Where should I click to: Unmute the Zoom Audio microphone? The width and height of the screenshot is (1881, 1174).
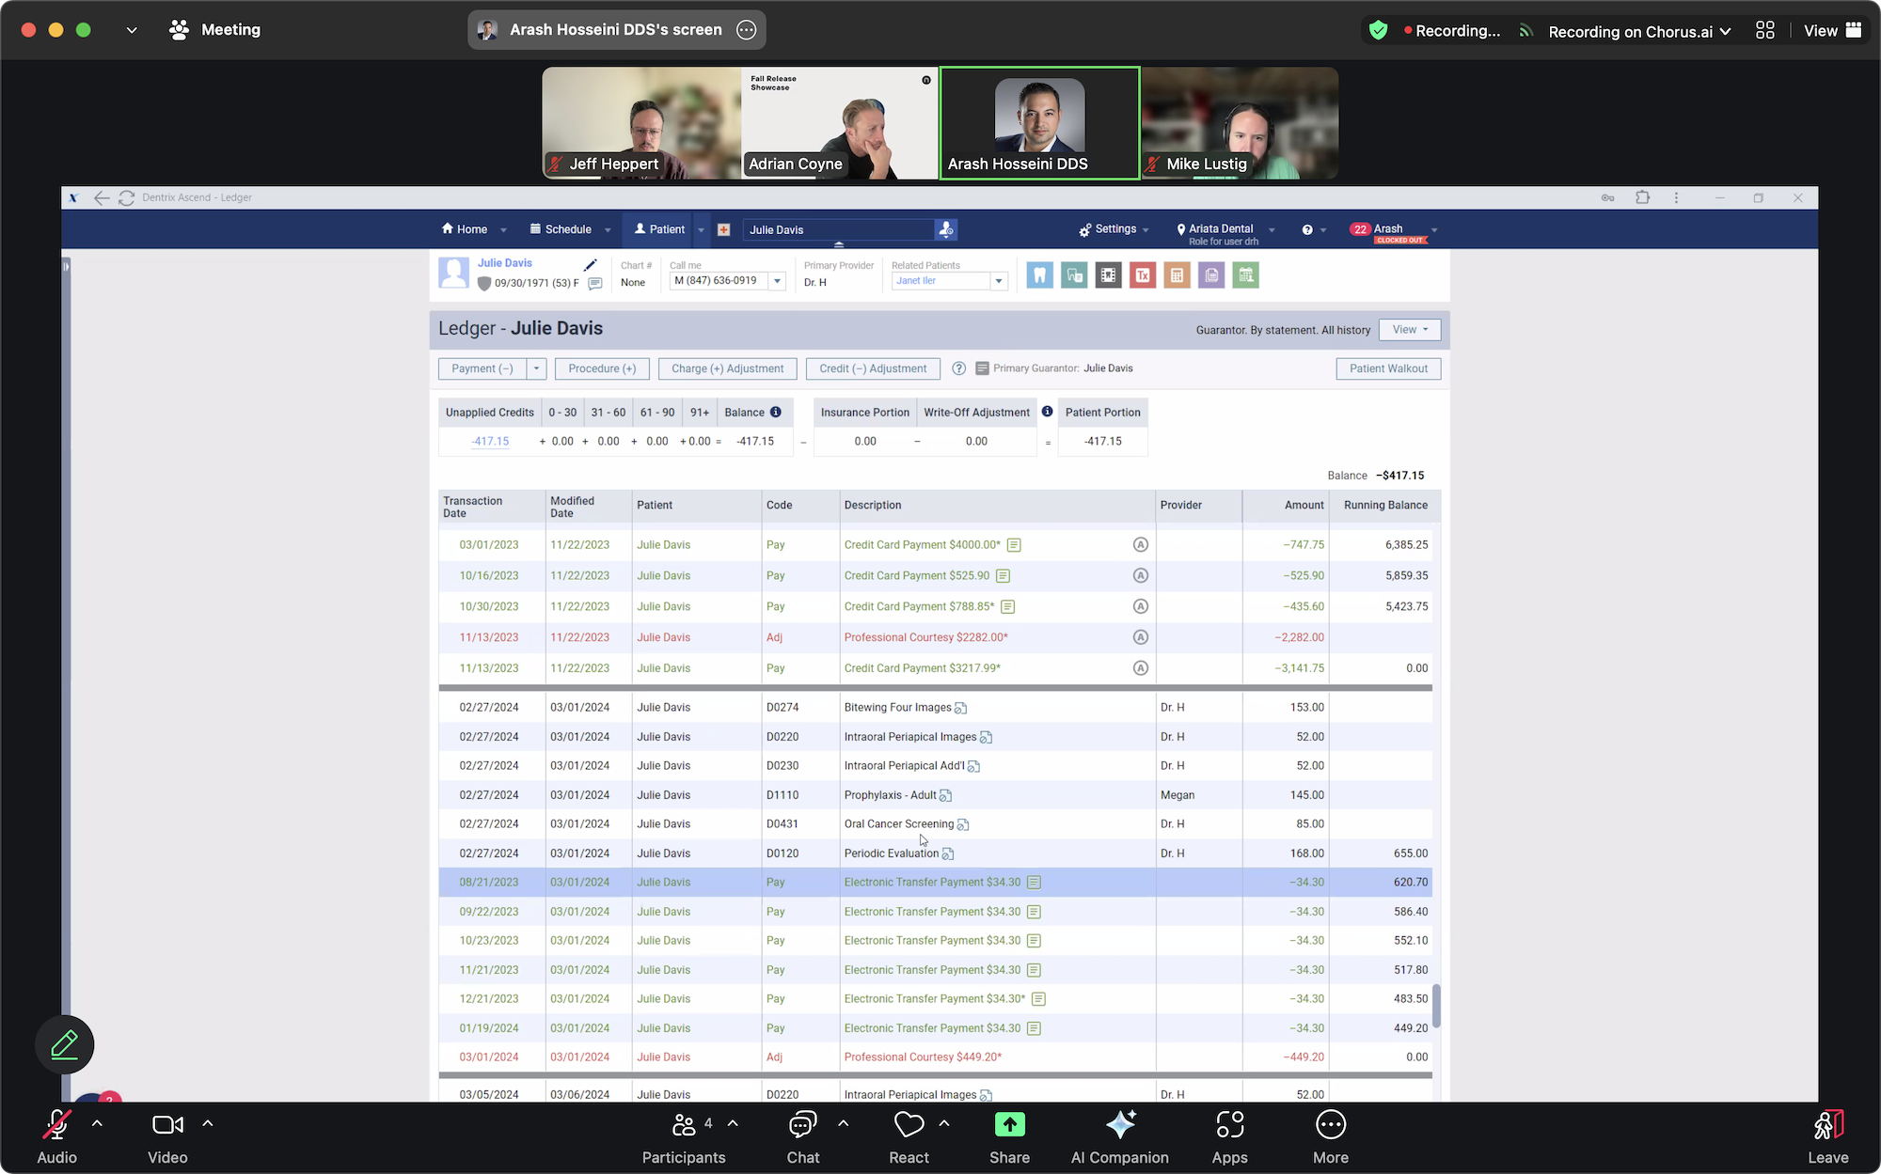click(56, 1125)
